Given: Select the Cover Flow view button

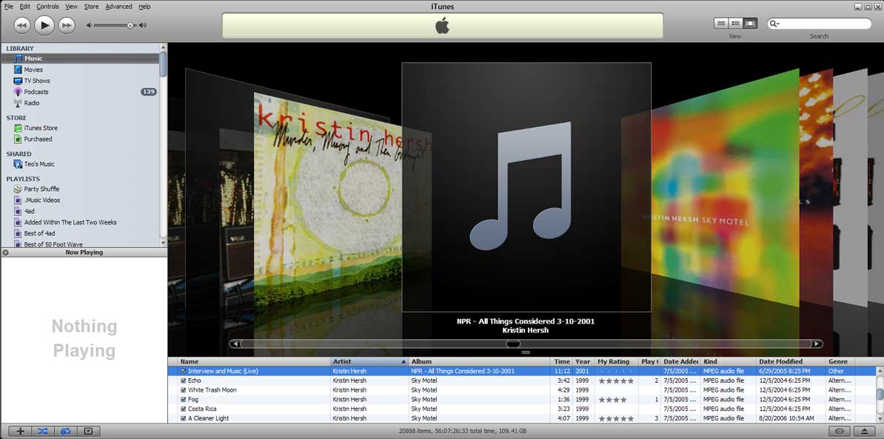Looking at the screenshot, I should 751,23.
